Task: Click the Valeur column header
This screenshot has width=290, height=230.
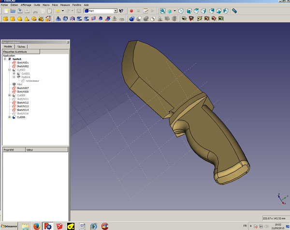Action: (x=46, y=150)
